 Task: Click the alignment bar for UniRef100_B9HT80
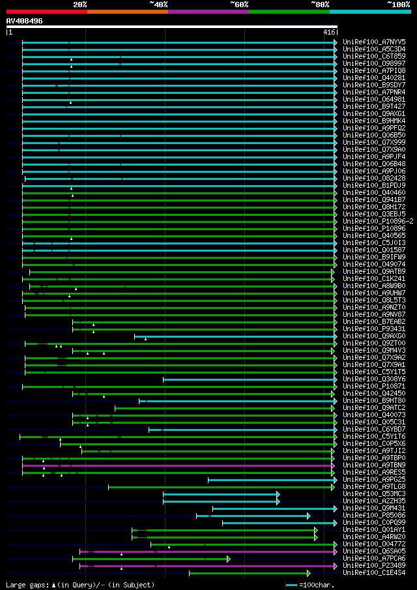(x=238, y=401)
